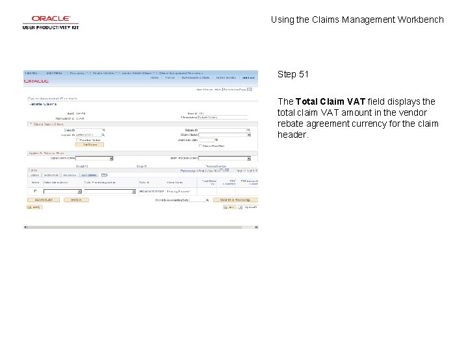
Task: Switch to the VAT Details tab
Action: click(x=89, y=175)
